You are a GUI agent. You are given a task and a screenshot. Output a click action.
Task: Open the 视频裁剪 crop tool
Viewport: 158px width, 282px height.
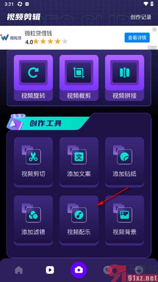click(79, 78)
